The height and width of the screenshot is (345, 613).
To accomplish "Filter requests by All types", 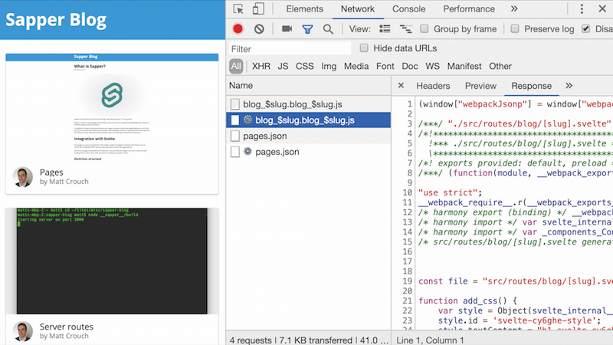I will click(236, 66).
